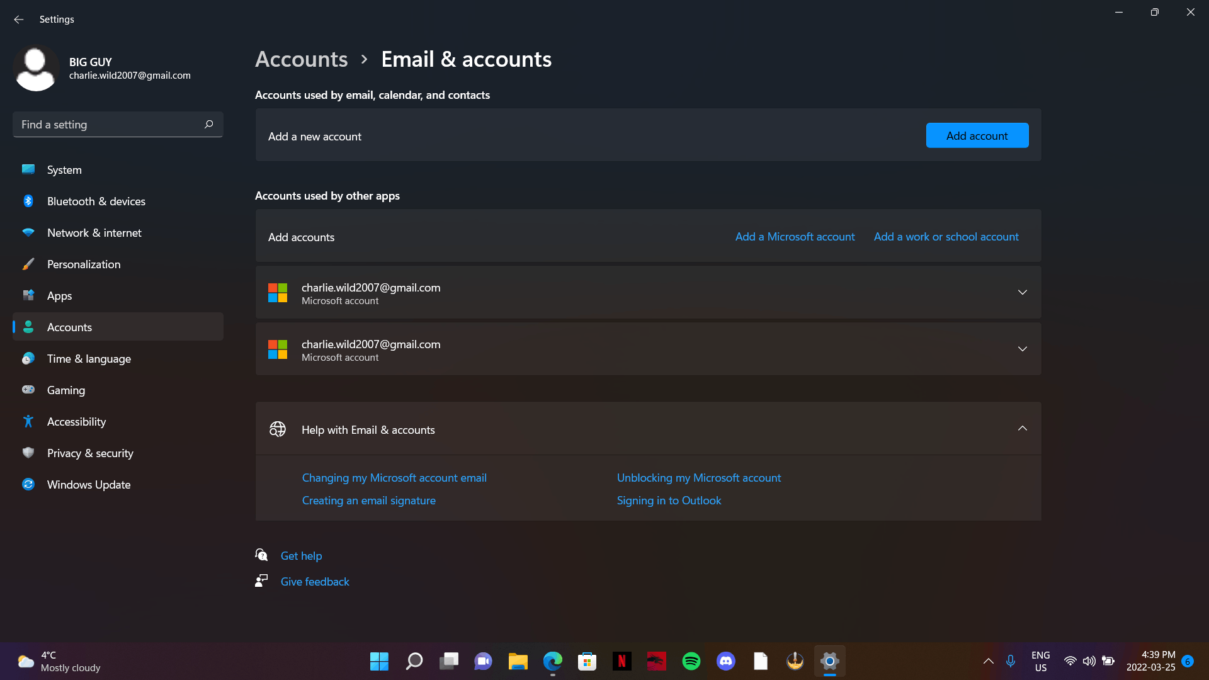1209x680 pixels.
Task: Click the Get help link
Action: click(301, 556)
